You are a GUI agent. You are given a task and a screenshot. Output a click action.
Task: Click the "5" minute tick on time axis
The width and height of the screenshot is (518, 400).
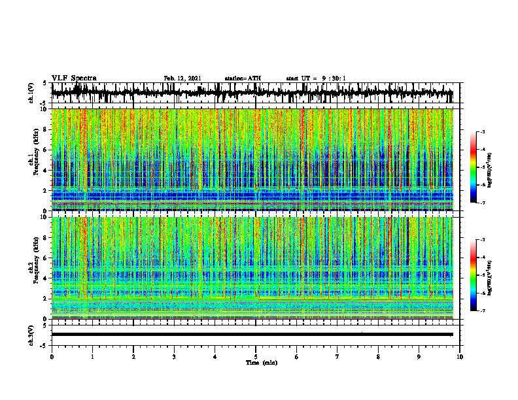pos(256,357)
